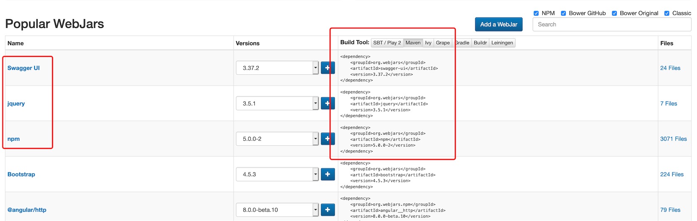Open the npm version dropdown 5.0.0-2

pos(277,139)
